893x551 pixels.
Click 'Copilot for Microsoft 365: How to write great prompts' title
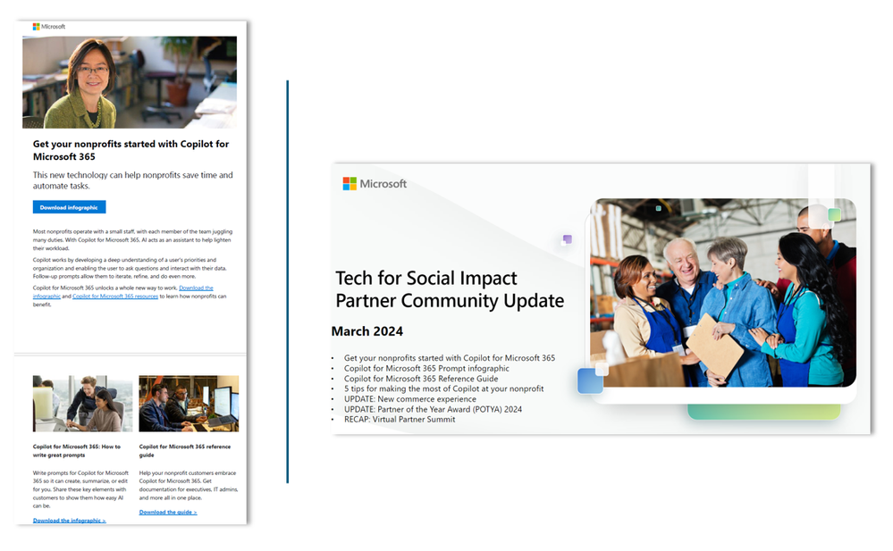coord(76,451)
